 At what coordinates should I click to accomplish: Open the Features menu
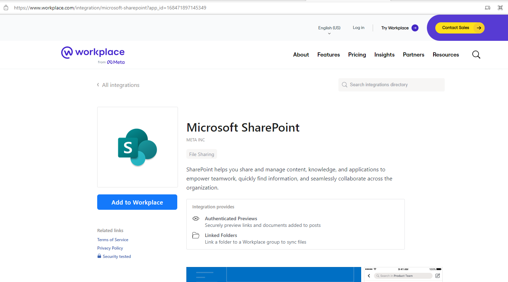(x=329, y=55)
